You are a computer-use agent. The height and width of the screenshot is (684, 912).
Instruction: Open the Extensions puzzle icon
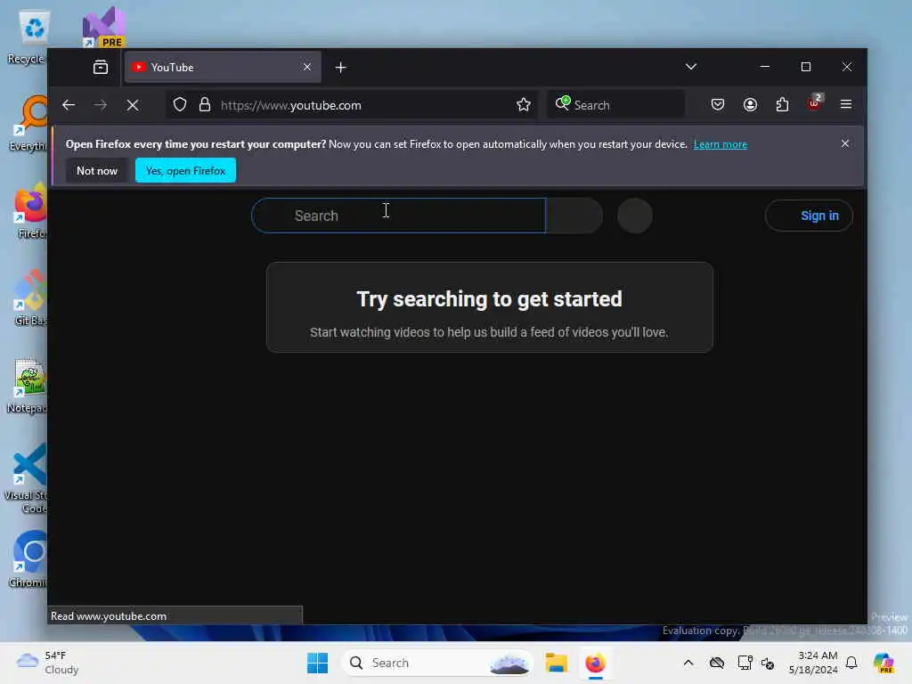click(782, 105)
